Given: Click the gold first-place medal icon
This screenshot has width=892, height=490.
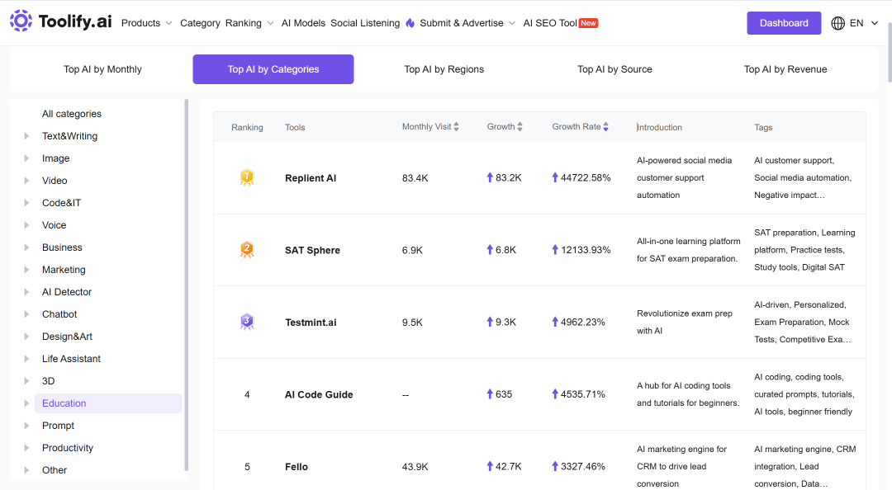Looking at the screenshot, I should (247, 178).
